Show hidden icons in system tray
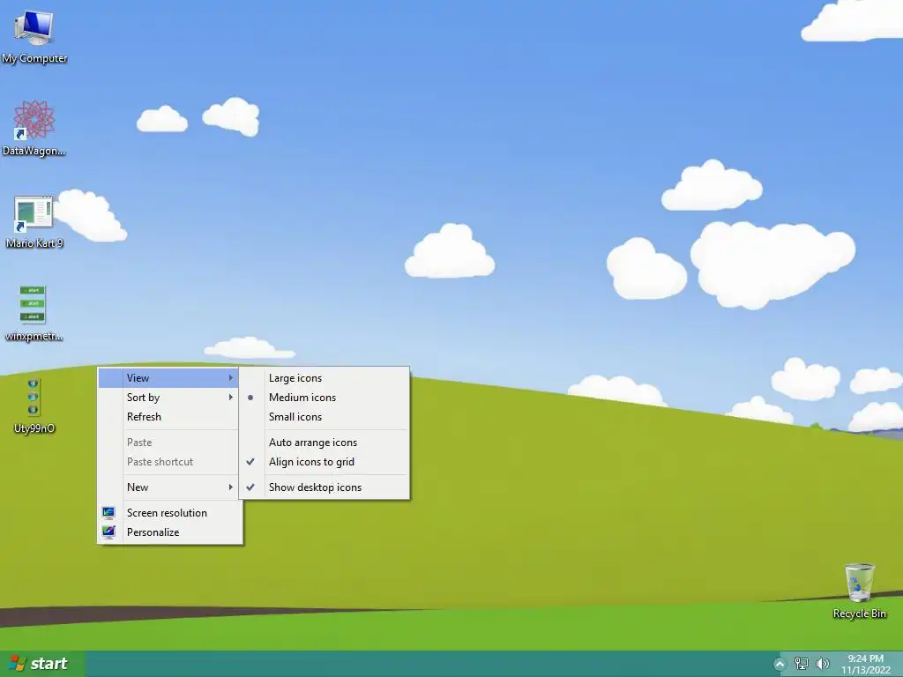The image size is (903, 677). pos(780,664)
